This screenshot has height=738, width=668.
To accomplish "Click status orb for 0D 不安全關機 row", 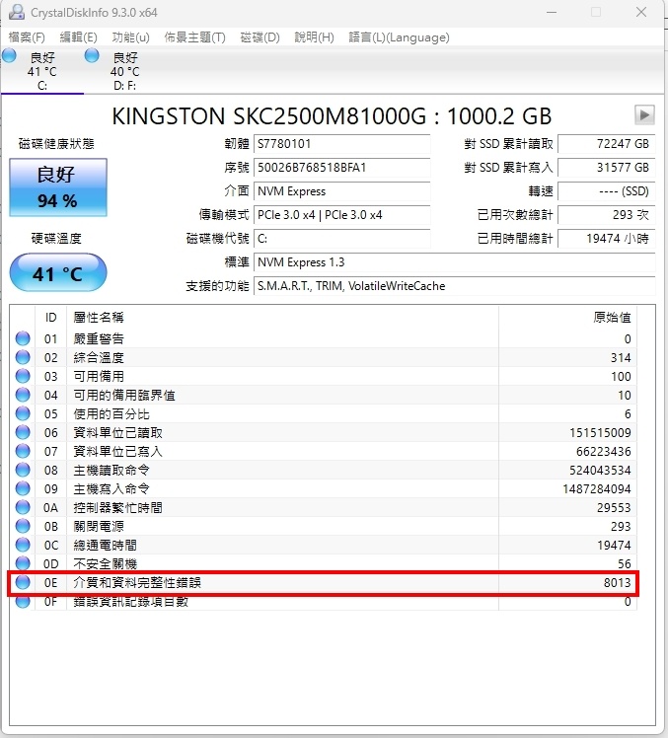I will (23, 564).
